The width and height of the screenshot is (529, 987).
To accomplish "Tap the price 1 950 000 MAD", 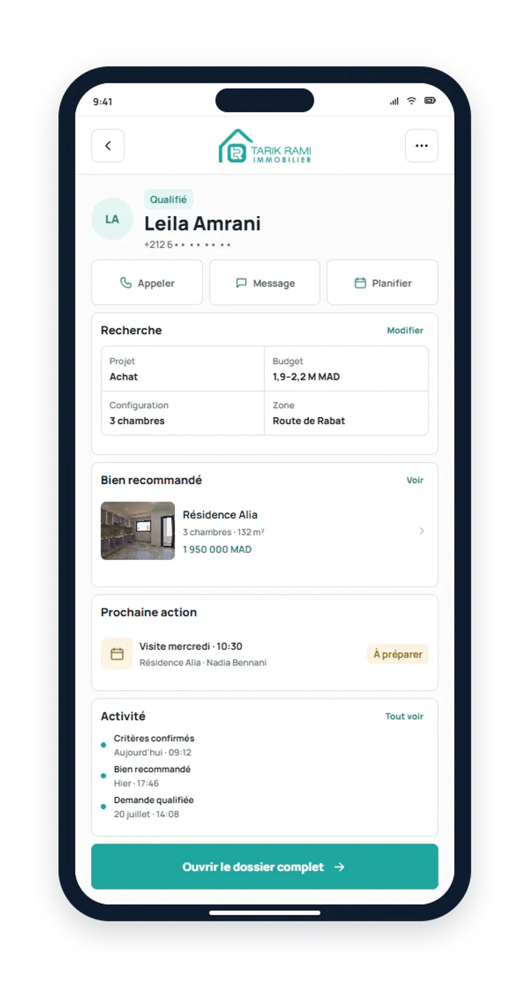I will tap(217, 549).
